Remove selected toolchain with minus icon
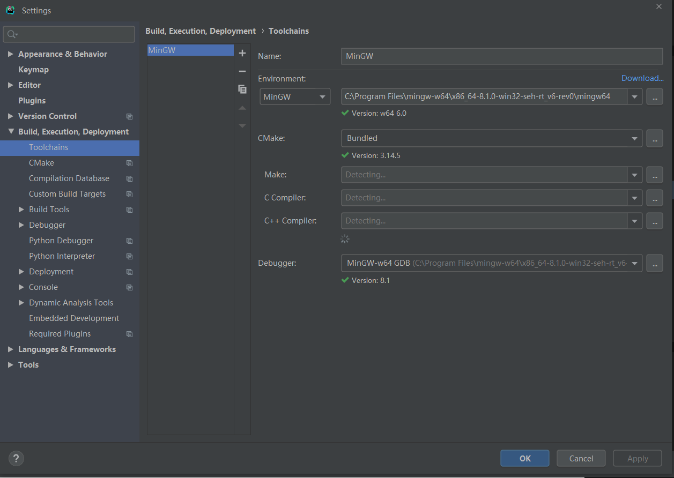The height and width of the screenshot is (478, 674). tap(242, 71)
